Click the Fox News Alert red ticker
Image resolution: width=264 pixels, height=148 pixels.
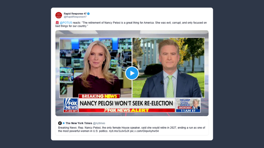(x=127, y=110)
